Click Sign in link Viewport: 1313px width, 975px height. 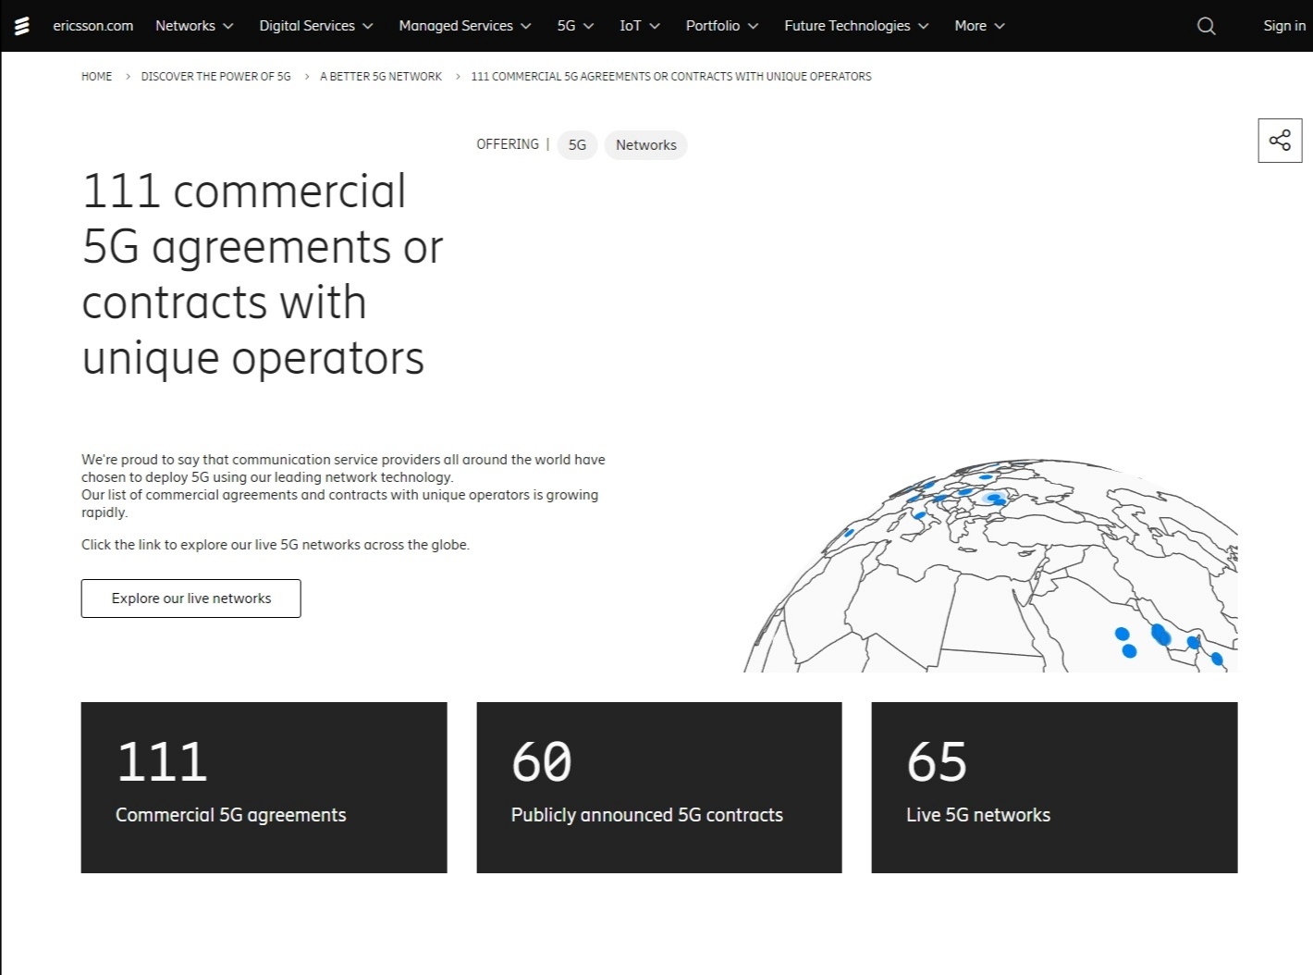tap(1283, 26)
